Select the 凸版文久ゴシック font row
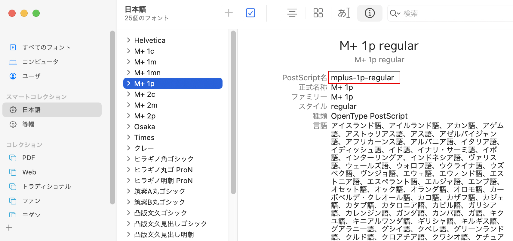 (x=173, y=213)
